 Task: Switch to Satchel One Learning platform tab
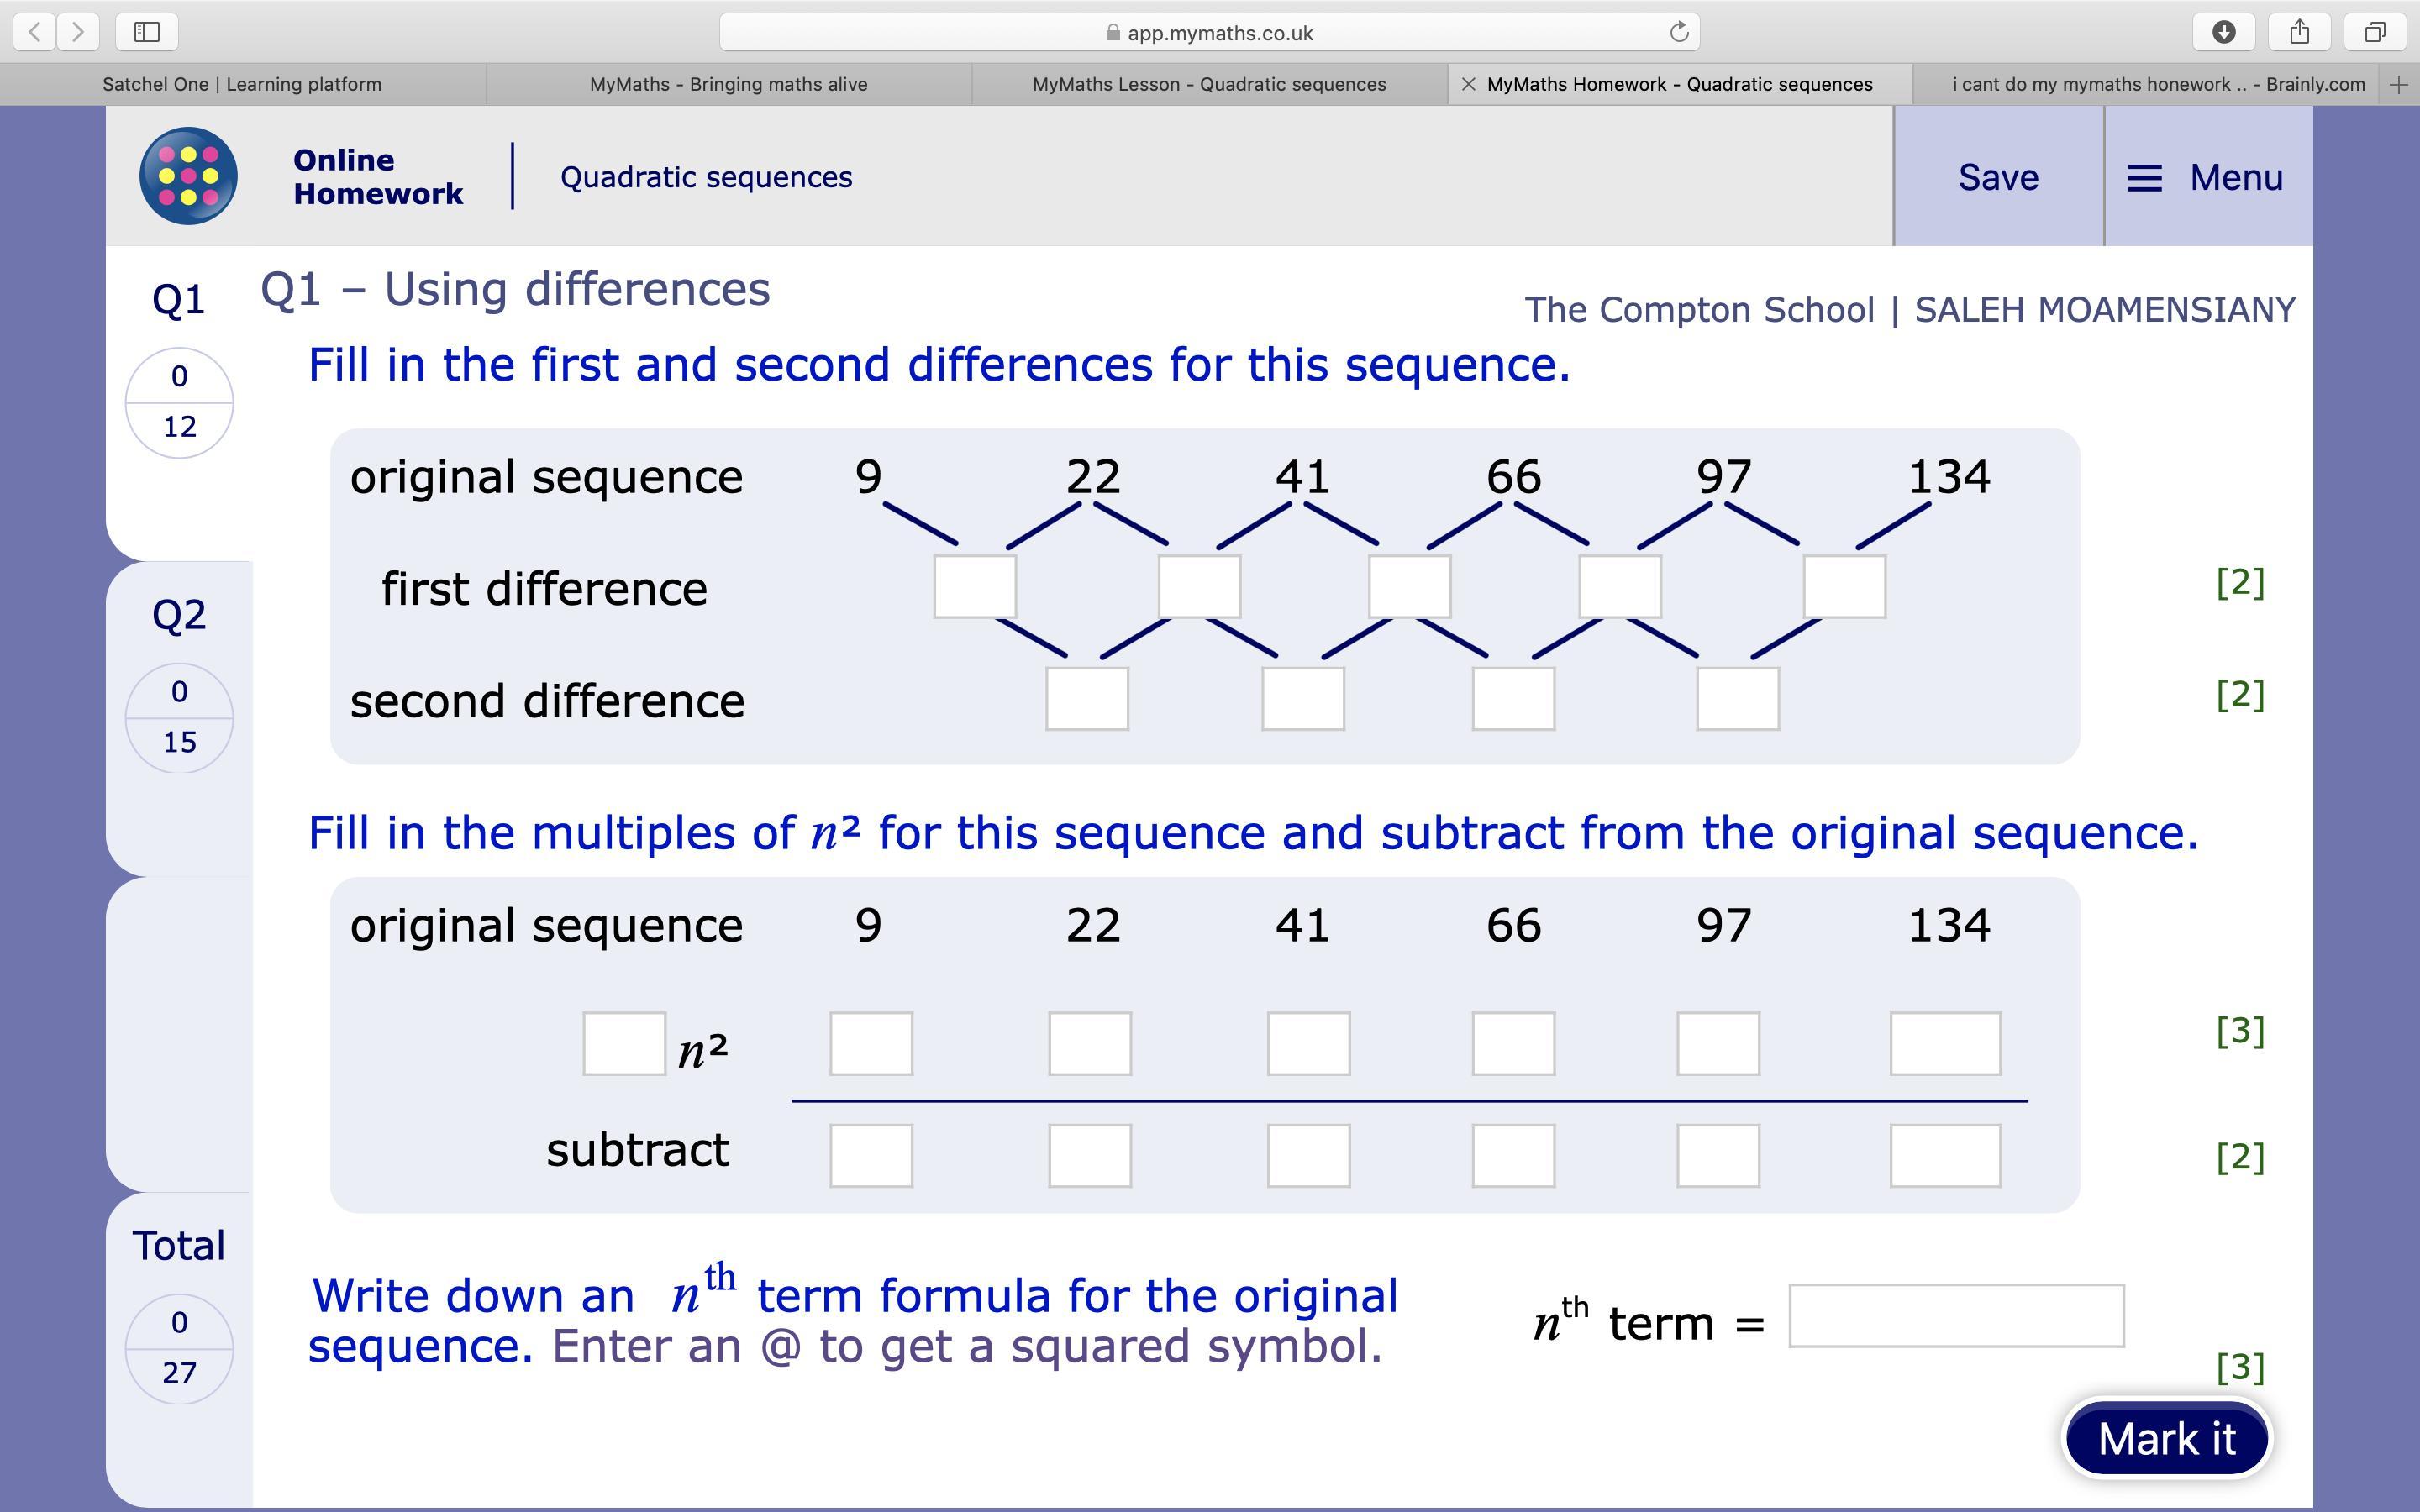click(x=242, y=85)
